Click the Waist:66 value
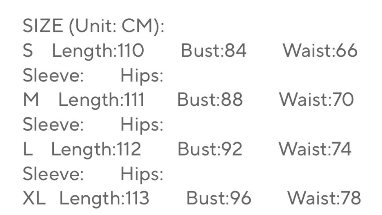 (x=320, y=51)
